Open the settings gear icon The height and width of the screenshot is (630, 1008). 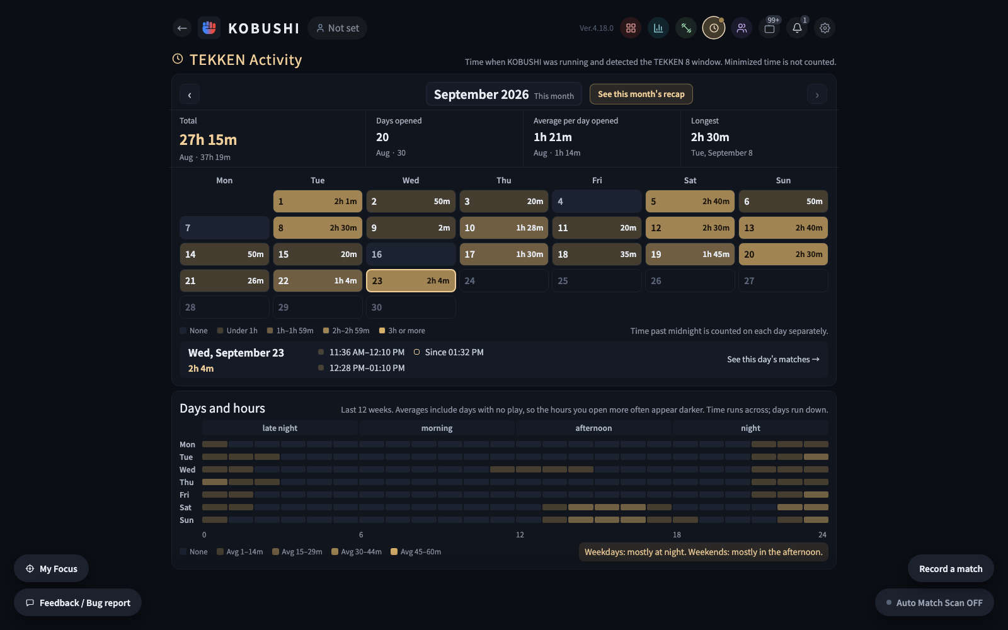coord(825,28)
